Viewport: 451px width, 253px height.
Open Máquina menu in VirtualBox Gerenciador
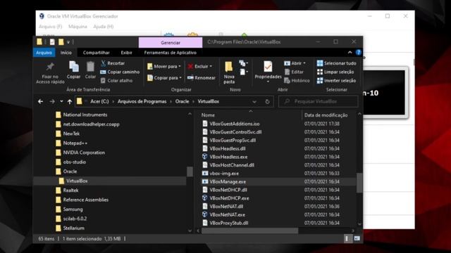pyautogui.click(x=78, y=27)
